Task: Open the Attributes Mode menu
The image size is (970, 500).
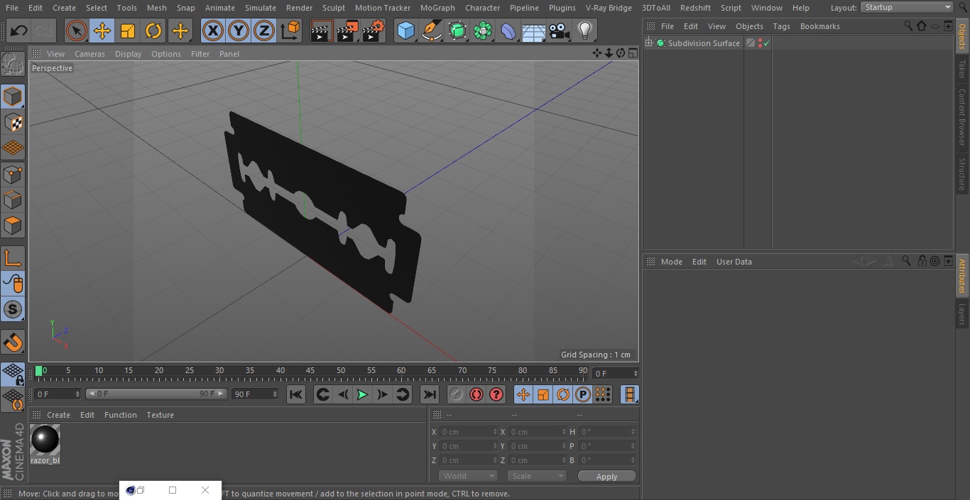Action: [x=671, y=262]
